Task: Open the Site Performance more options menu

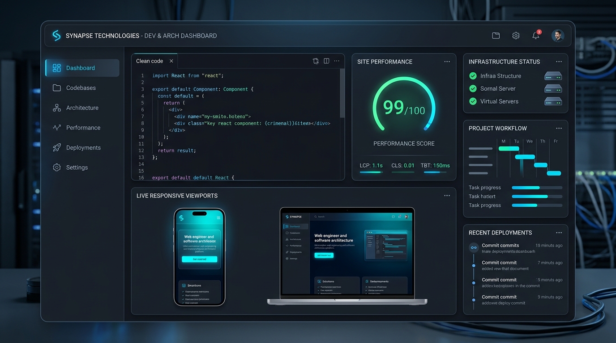Action: coord(447,62)
